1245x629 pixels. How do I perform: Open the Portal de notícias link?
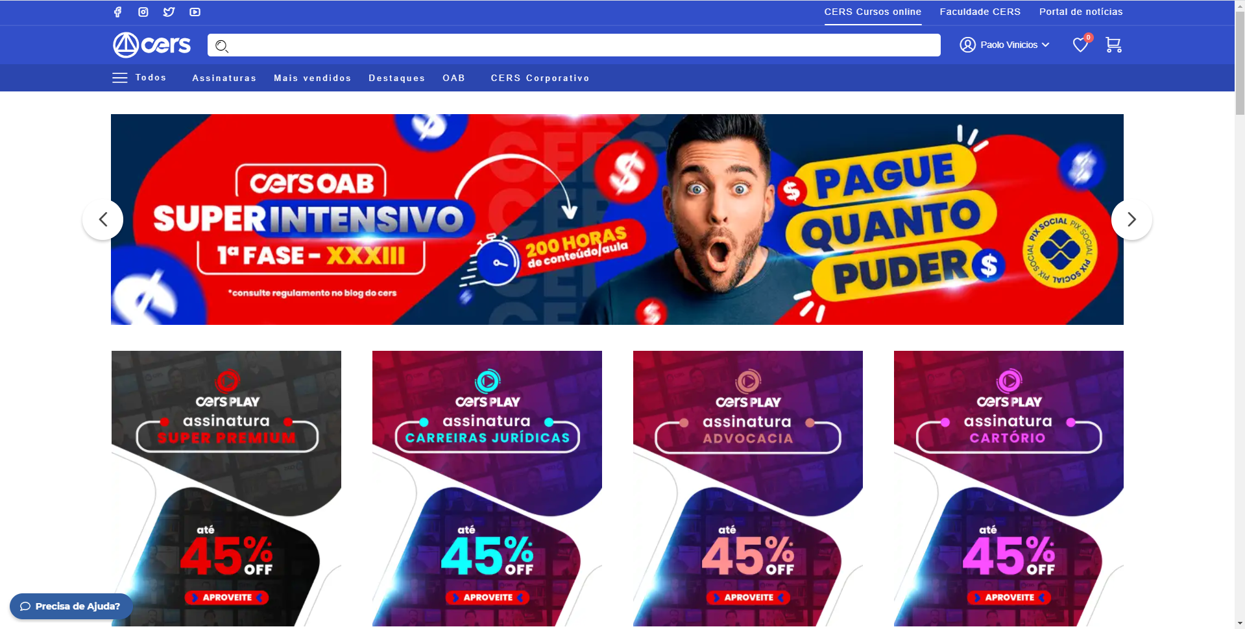[1081, 12]
